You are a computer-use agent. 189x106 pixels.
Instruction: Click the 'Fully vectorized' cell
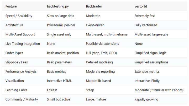point(146,25)
